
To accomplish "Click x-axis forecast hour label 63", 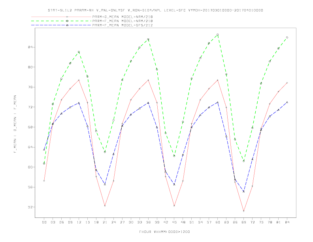I will pos(226,222).
